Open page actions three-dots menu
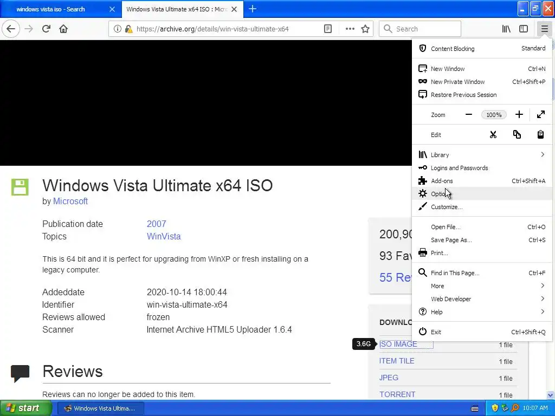This screenshot has height=416, width=555. click(350, 29)
